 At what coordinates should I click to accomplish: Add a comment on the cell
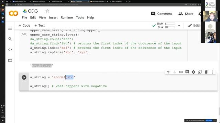coord(187,72)
